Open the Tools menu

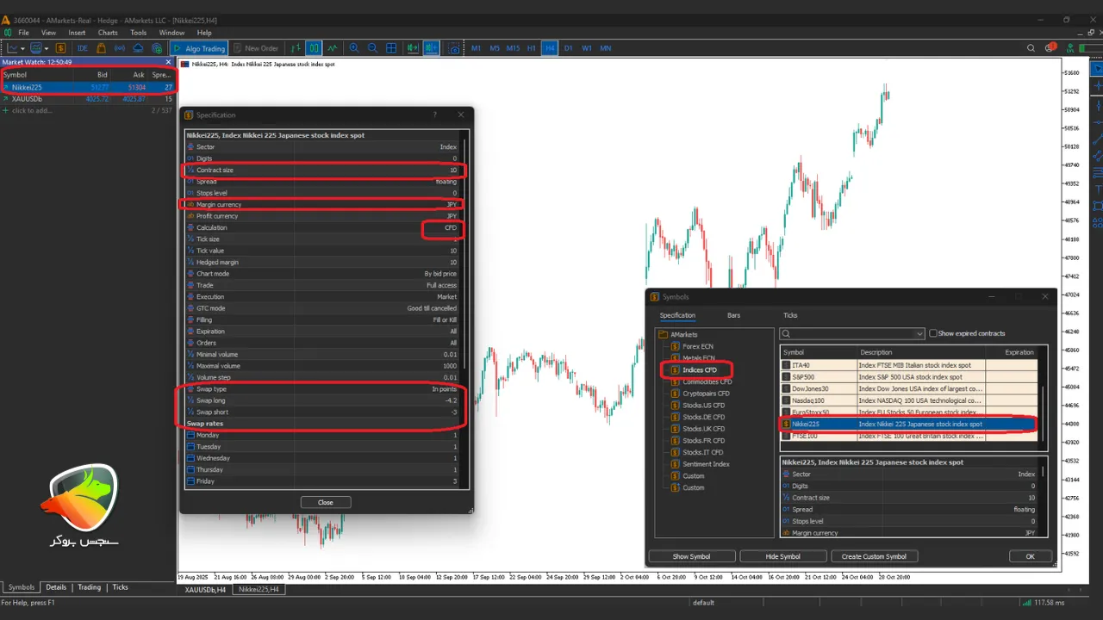[138, 33]
